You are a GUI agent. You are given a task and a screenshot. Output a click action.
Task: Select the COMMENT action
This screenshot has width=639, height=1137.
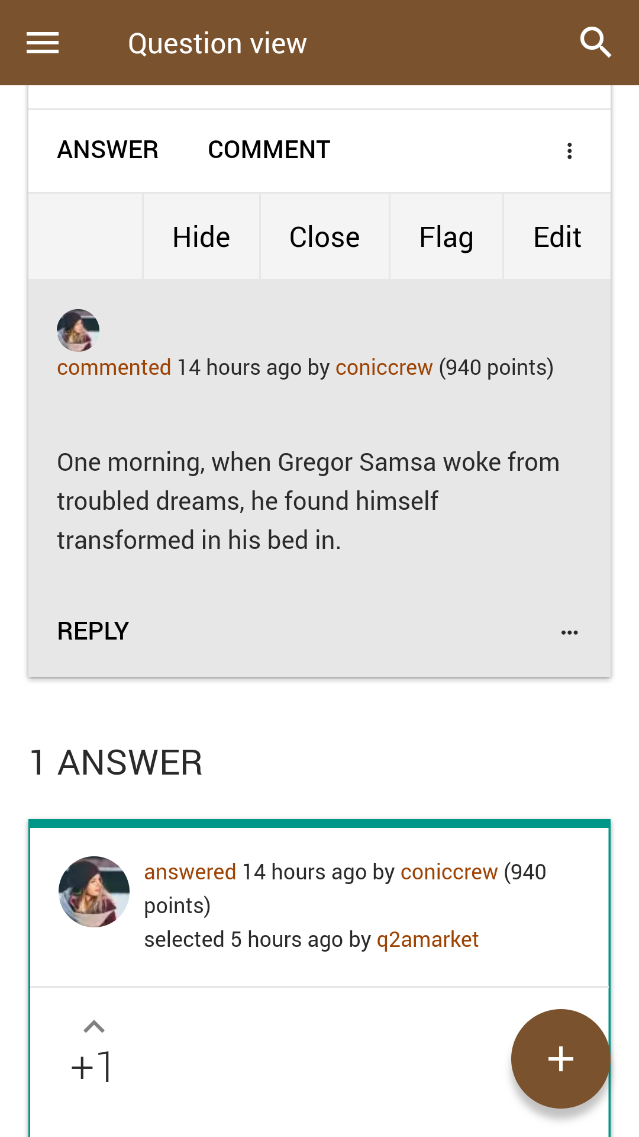click(x=269, y=150)
